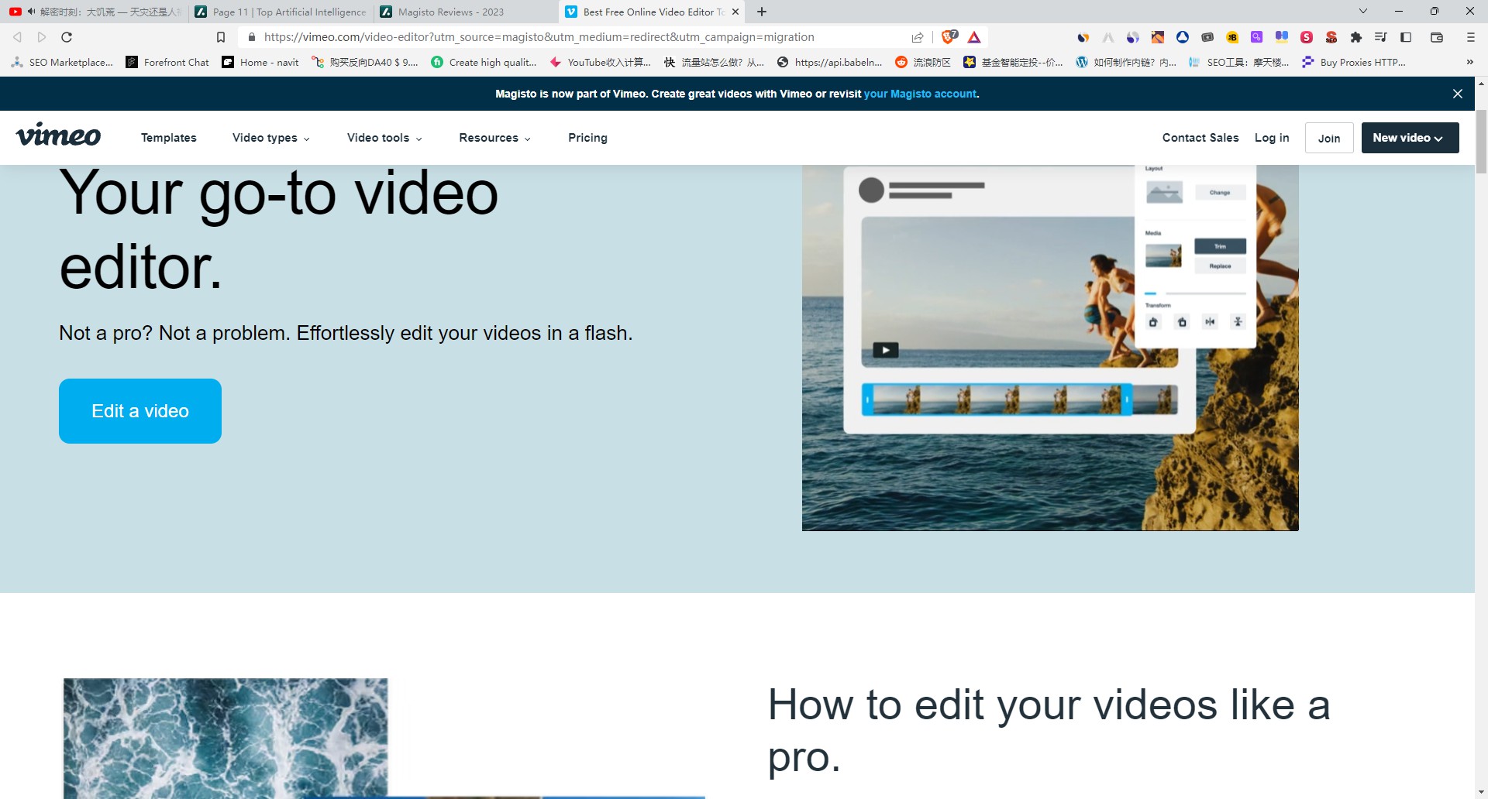The width and height of the screenshot is (1488, 799).
Task: Open the browser wallet icon
Action: click(x=1436, y=37)
